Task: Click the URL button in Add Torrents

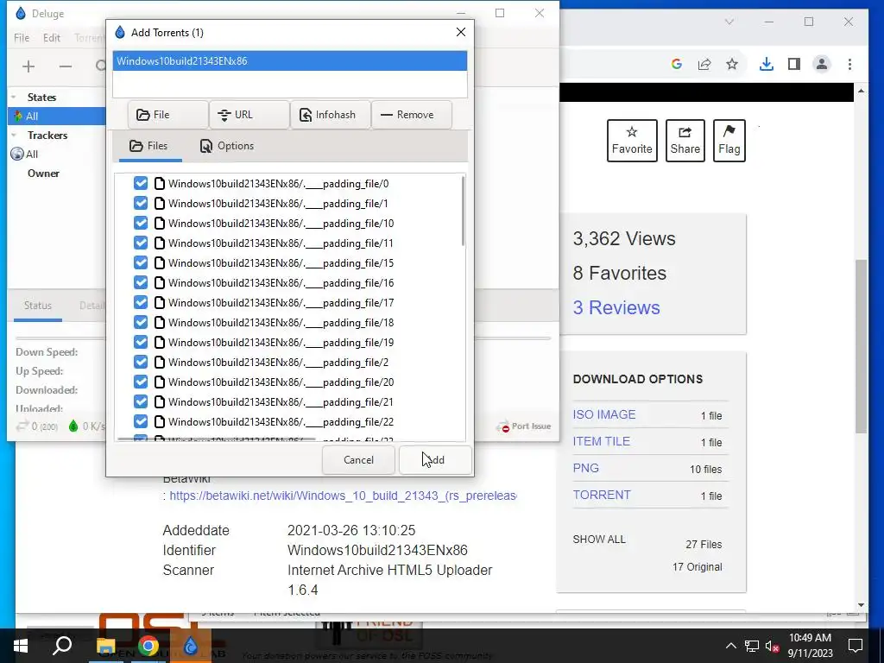Action: (249, 115)
